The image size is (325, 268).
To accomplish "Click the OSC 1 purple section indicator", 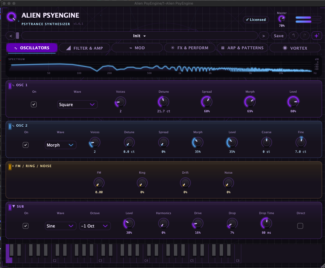I will tap(10, 86).
